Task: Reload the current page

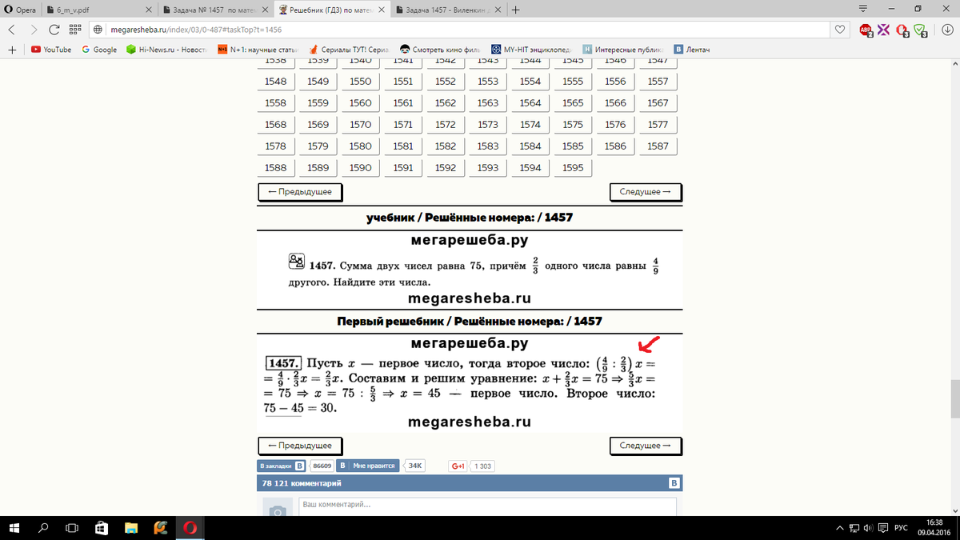Action: pos(54,30)
